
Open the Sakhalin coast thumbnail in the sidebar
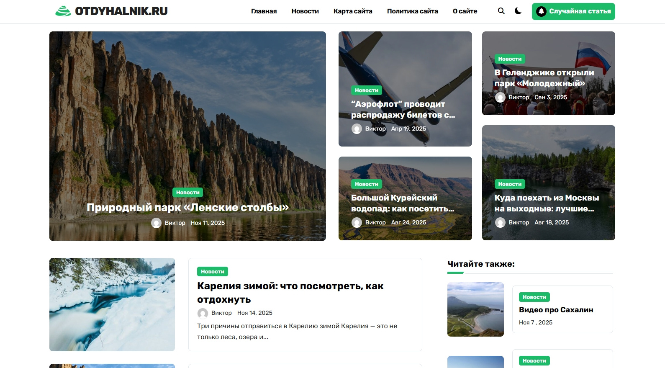pyautogui.click(x=475, y=309)
